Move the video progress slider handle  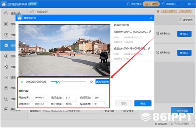coord(57,82)
